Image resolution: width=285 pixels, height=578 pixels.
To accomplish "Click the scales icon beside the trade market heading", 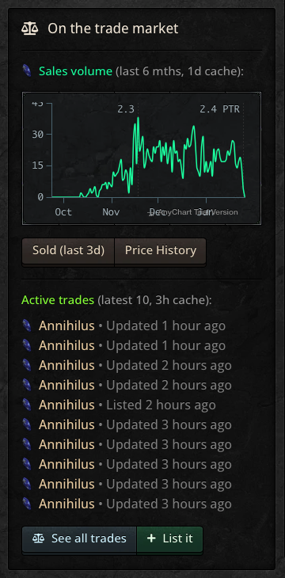I will [x=30, y=29].
